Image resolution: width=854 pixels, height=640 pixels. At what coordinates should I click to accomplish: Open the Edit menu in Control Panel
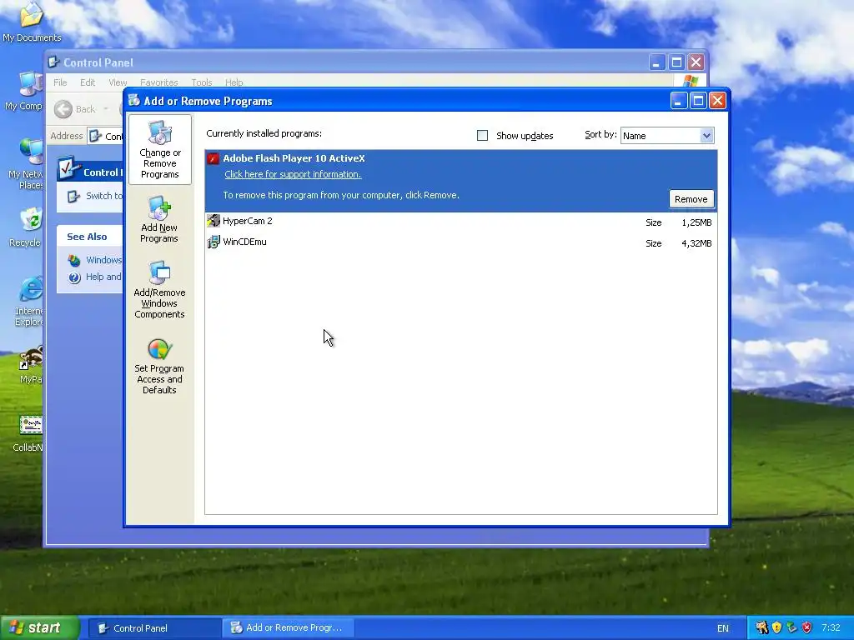[x=87, y=82]
